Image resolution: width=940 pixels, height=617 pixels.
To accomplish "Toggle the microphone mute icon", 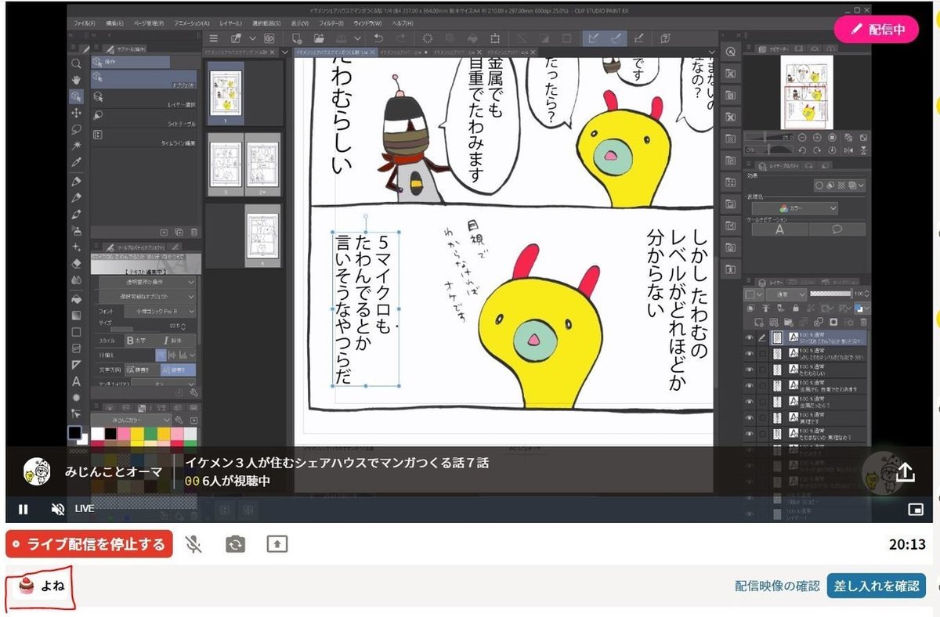I will (194, 544).
